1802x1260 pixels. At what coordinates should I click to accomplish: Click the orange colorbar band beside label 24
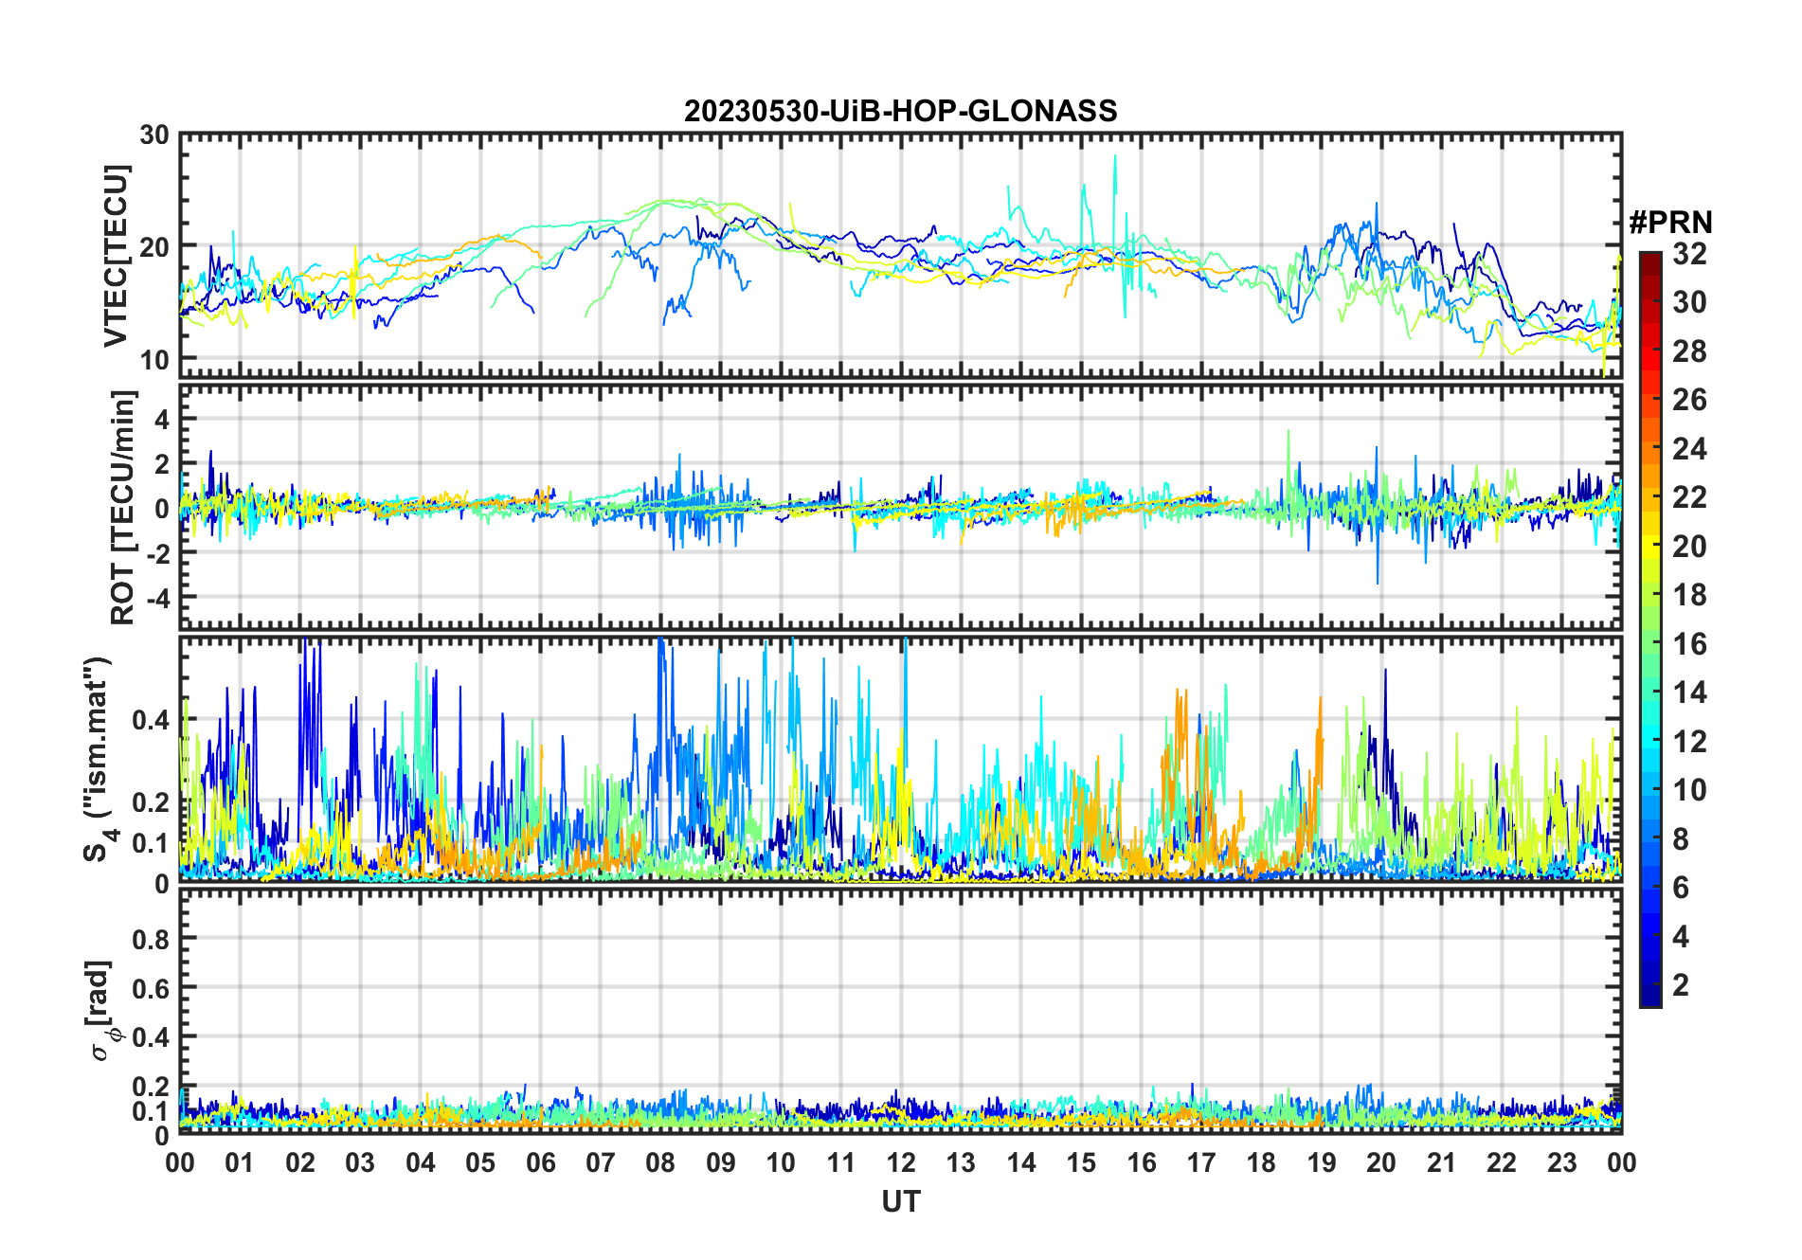pos(1649,449)
